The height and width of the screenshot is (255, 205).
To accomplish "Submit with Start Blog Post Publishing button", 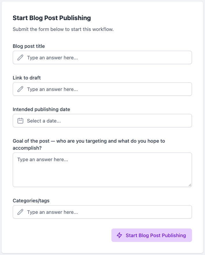I will coord(152,235).
